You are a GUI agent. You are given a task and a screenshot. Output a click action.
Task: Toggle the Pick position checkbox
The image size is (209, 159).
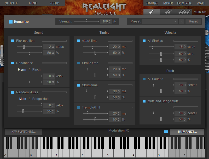pos(13,41)
